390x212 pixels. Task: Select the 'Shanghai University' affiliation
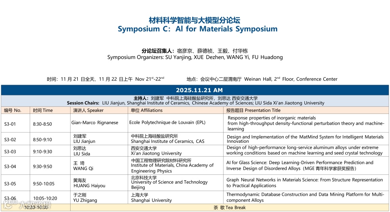[x=151, y=200]
